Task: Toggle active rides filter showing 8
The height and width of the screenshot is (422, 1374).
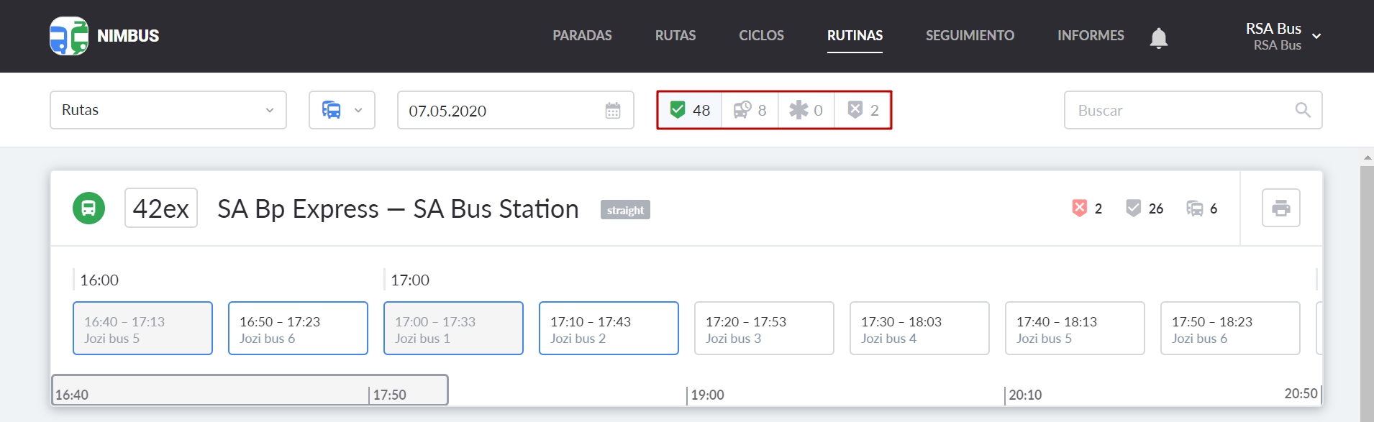Action: pos(750,110)
